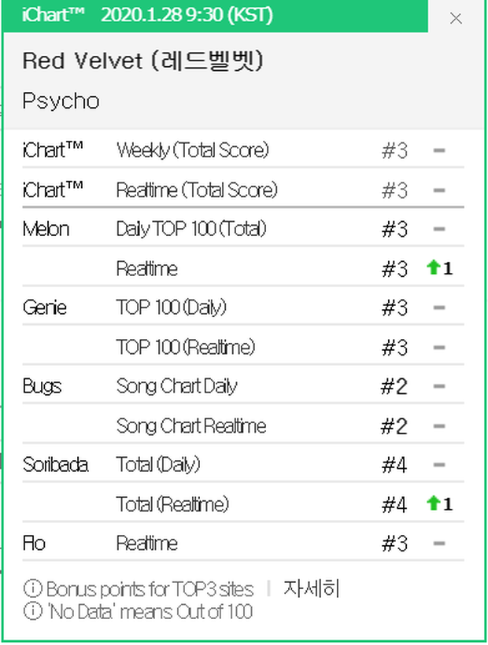Click the #2 rank on Bugs Song Chart Daily
Screen dimensions: 488x645
394,386
